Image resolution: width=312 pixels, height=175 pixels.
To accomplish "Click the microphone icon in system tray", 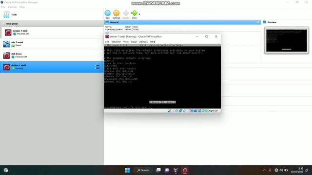I will pos(270,170).
